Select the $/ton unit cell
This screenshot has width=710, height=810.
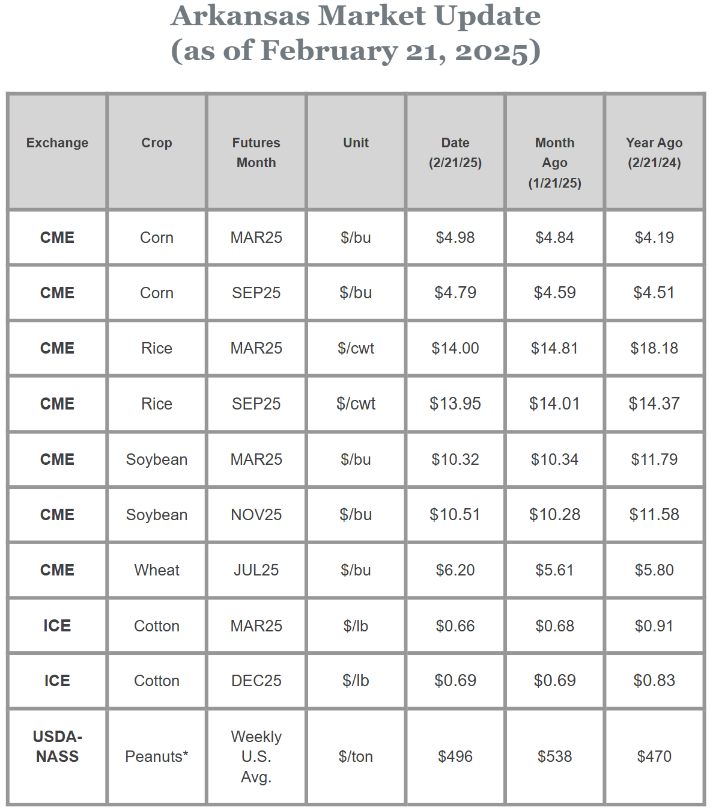[x=356, y=756]
